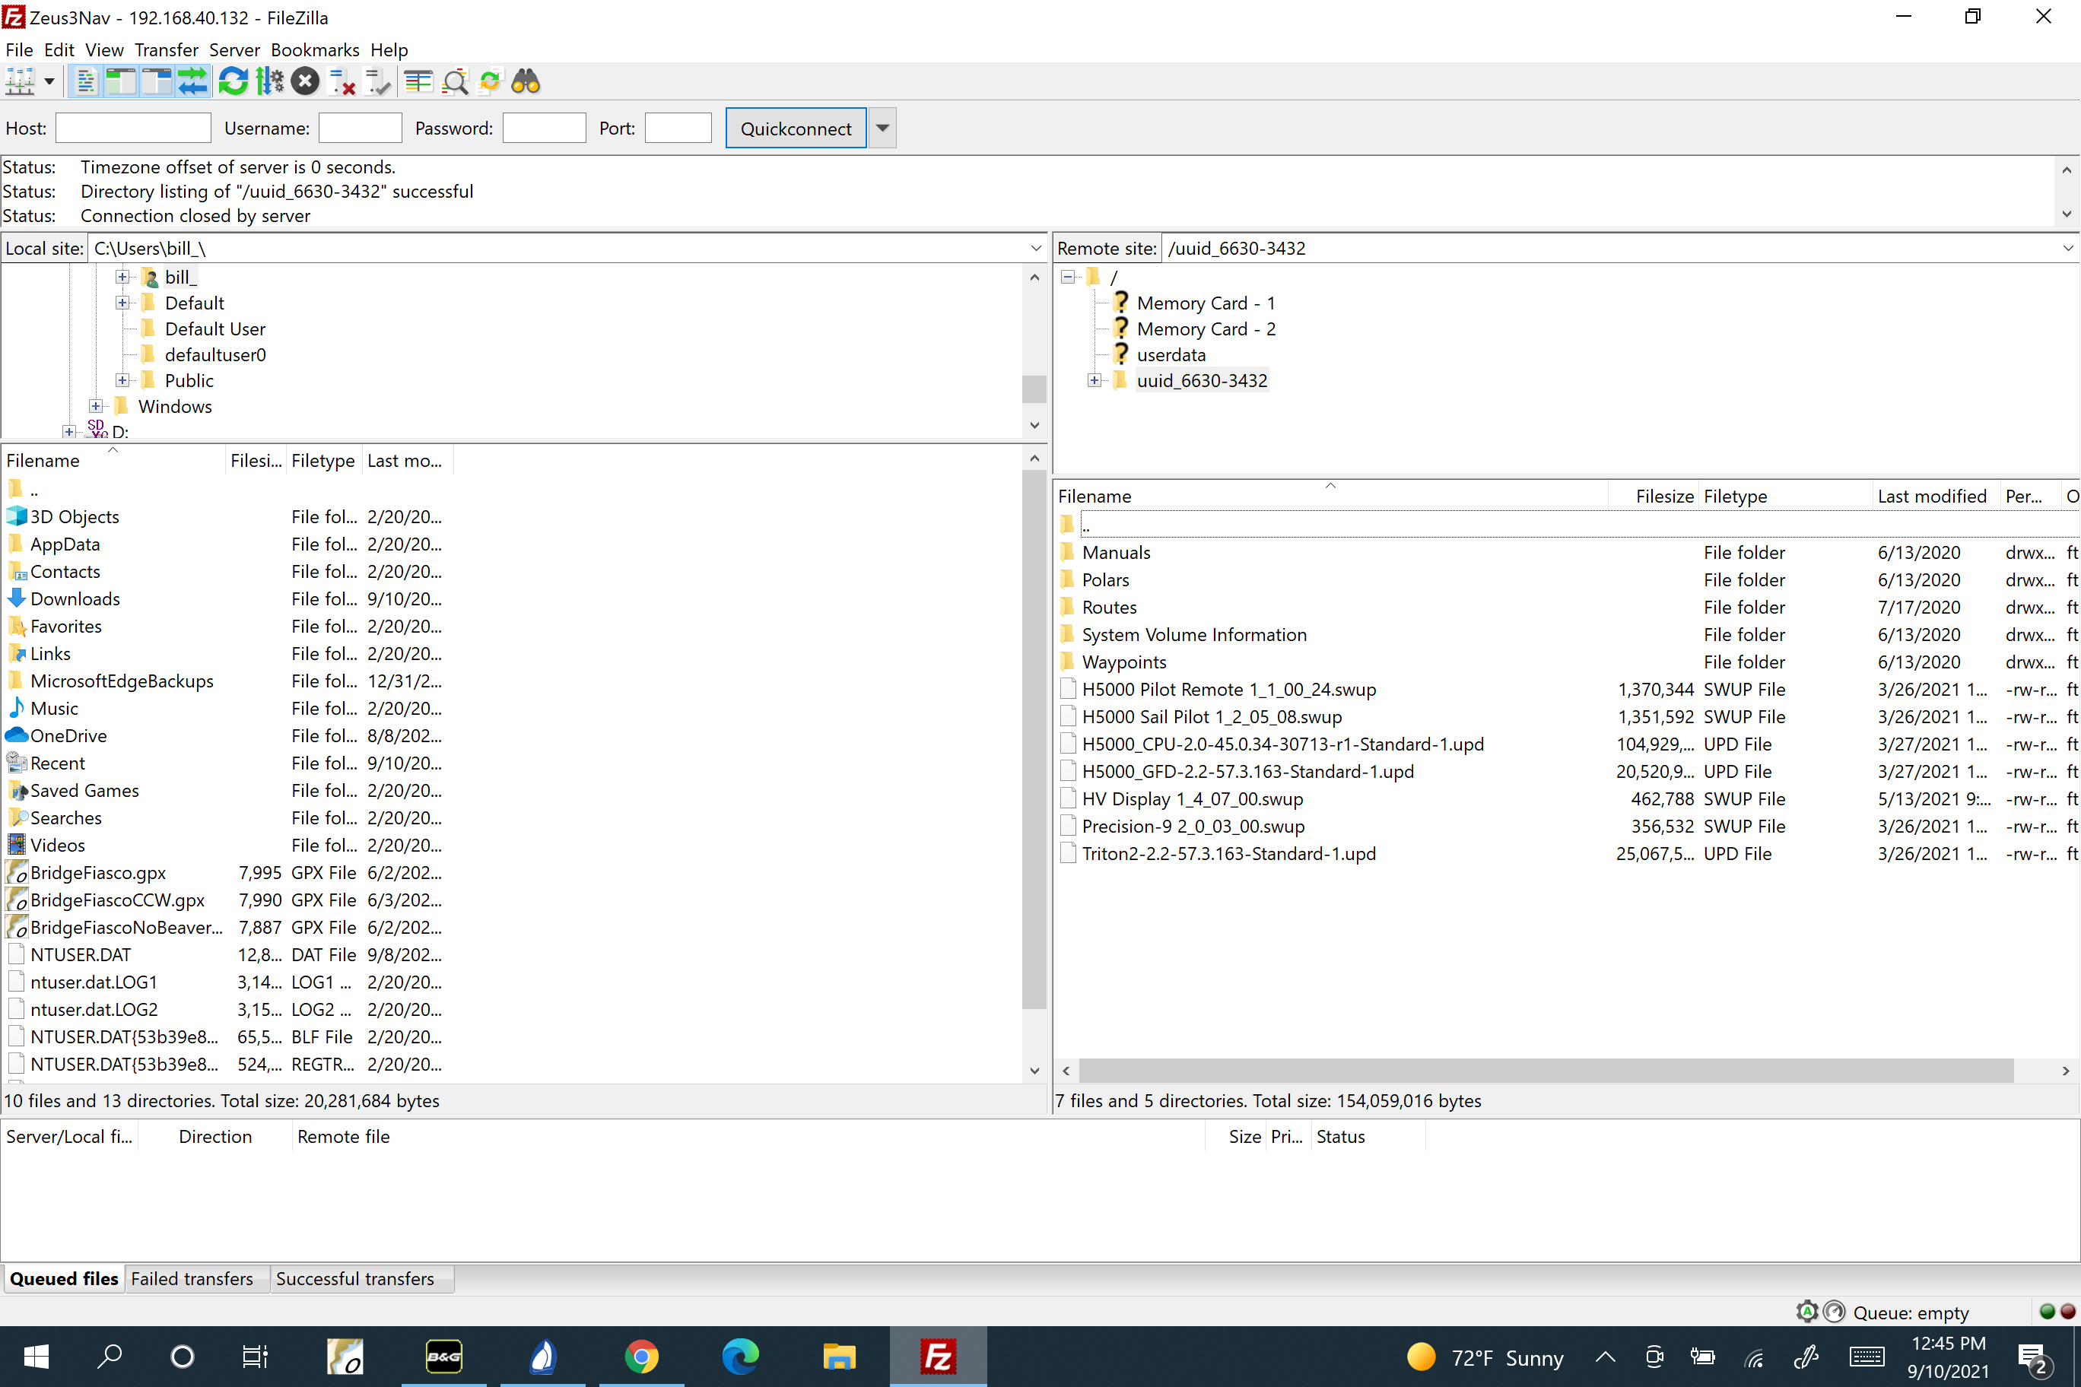Click the Quickconnect button
This screenshot has height=1387, width=2081.
pos(796,129)
